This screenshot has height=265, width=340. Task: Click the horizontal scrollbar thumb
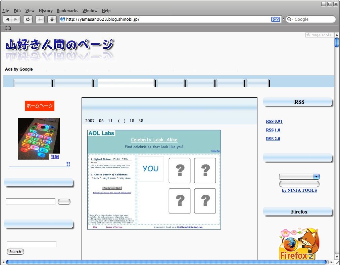point(166,262)
